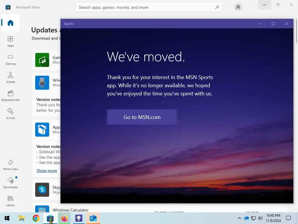
Task: Maximize the Sports window
Action: (x=273, y=24)
